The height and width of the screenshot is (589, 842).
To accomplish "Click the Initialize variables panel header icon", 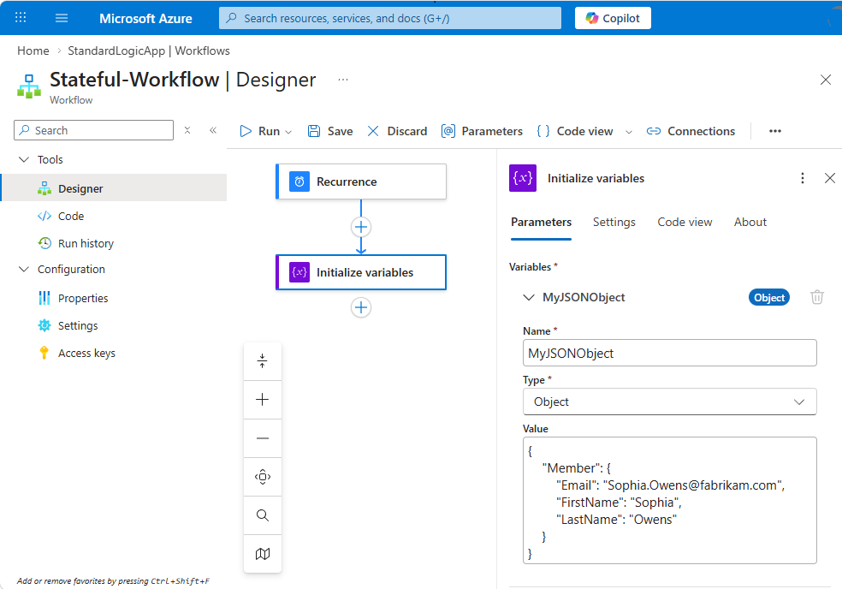I will tap(523, 178).
